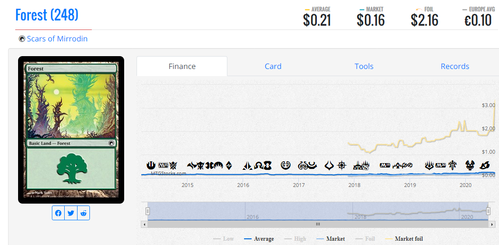Share the card on Facebook
This screenshot has width=499, height=245.
point(58,213)
